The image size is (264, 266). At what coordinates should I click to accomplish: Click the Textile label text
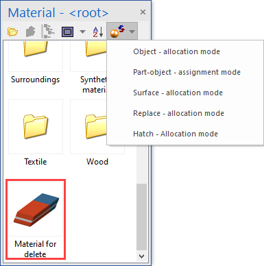[x=36, y=162]
